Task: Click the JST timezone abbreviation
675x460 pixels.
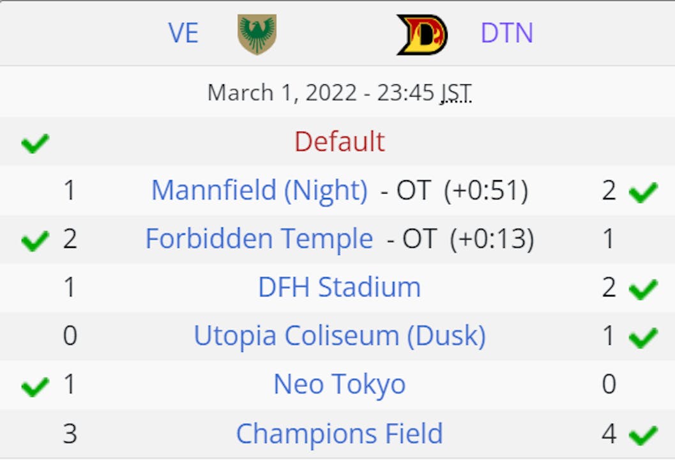Action: point(456,93)
